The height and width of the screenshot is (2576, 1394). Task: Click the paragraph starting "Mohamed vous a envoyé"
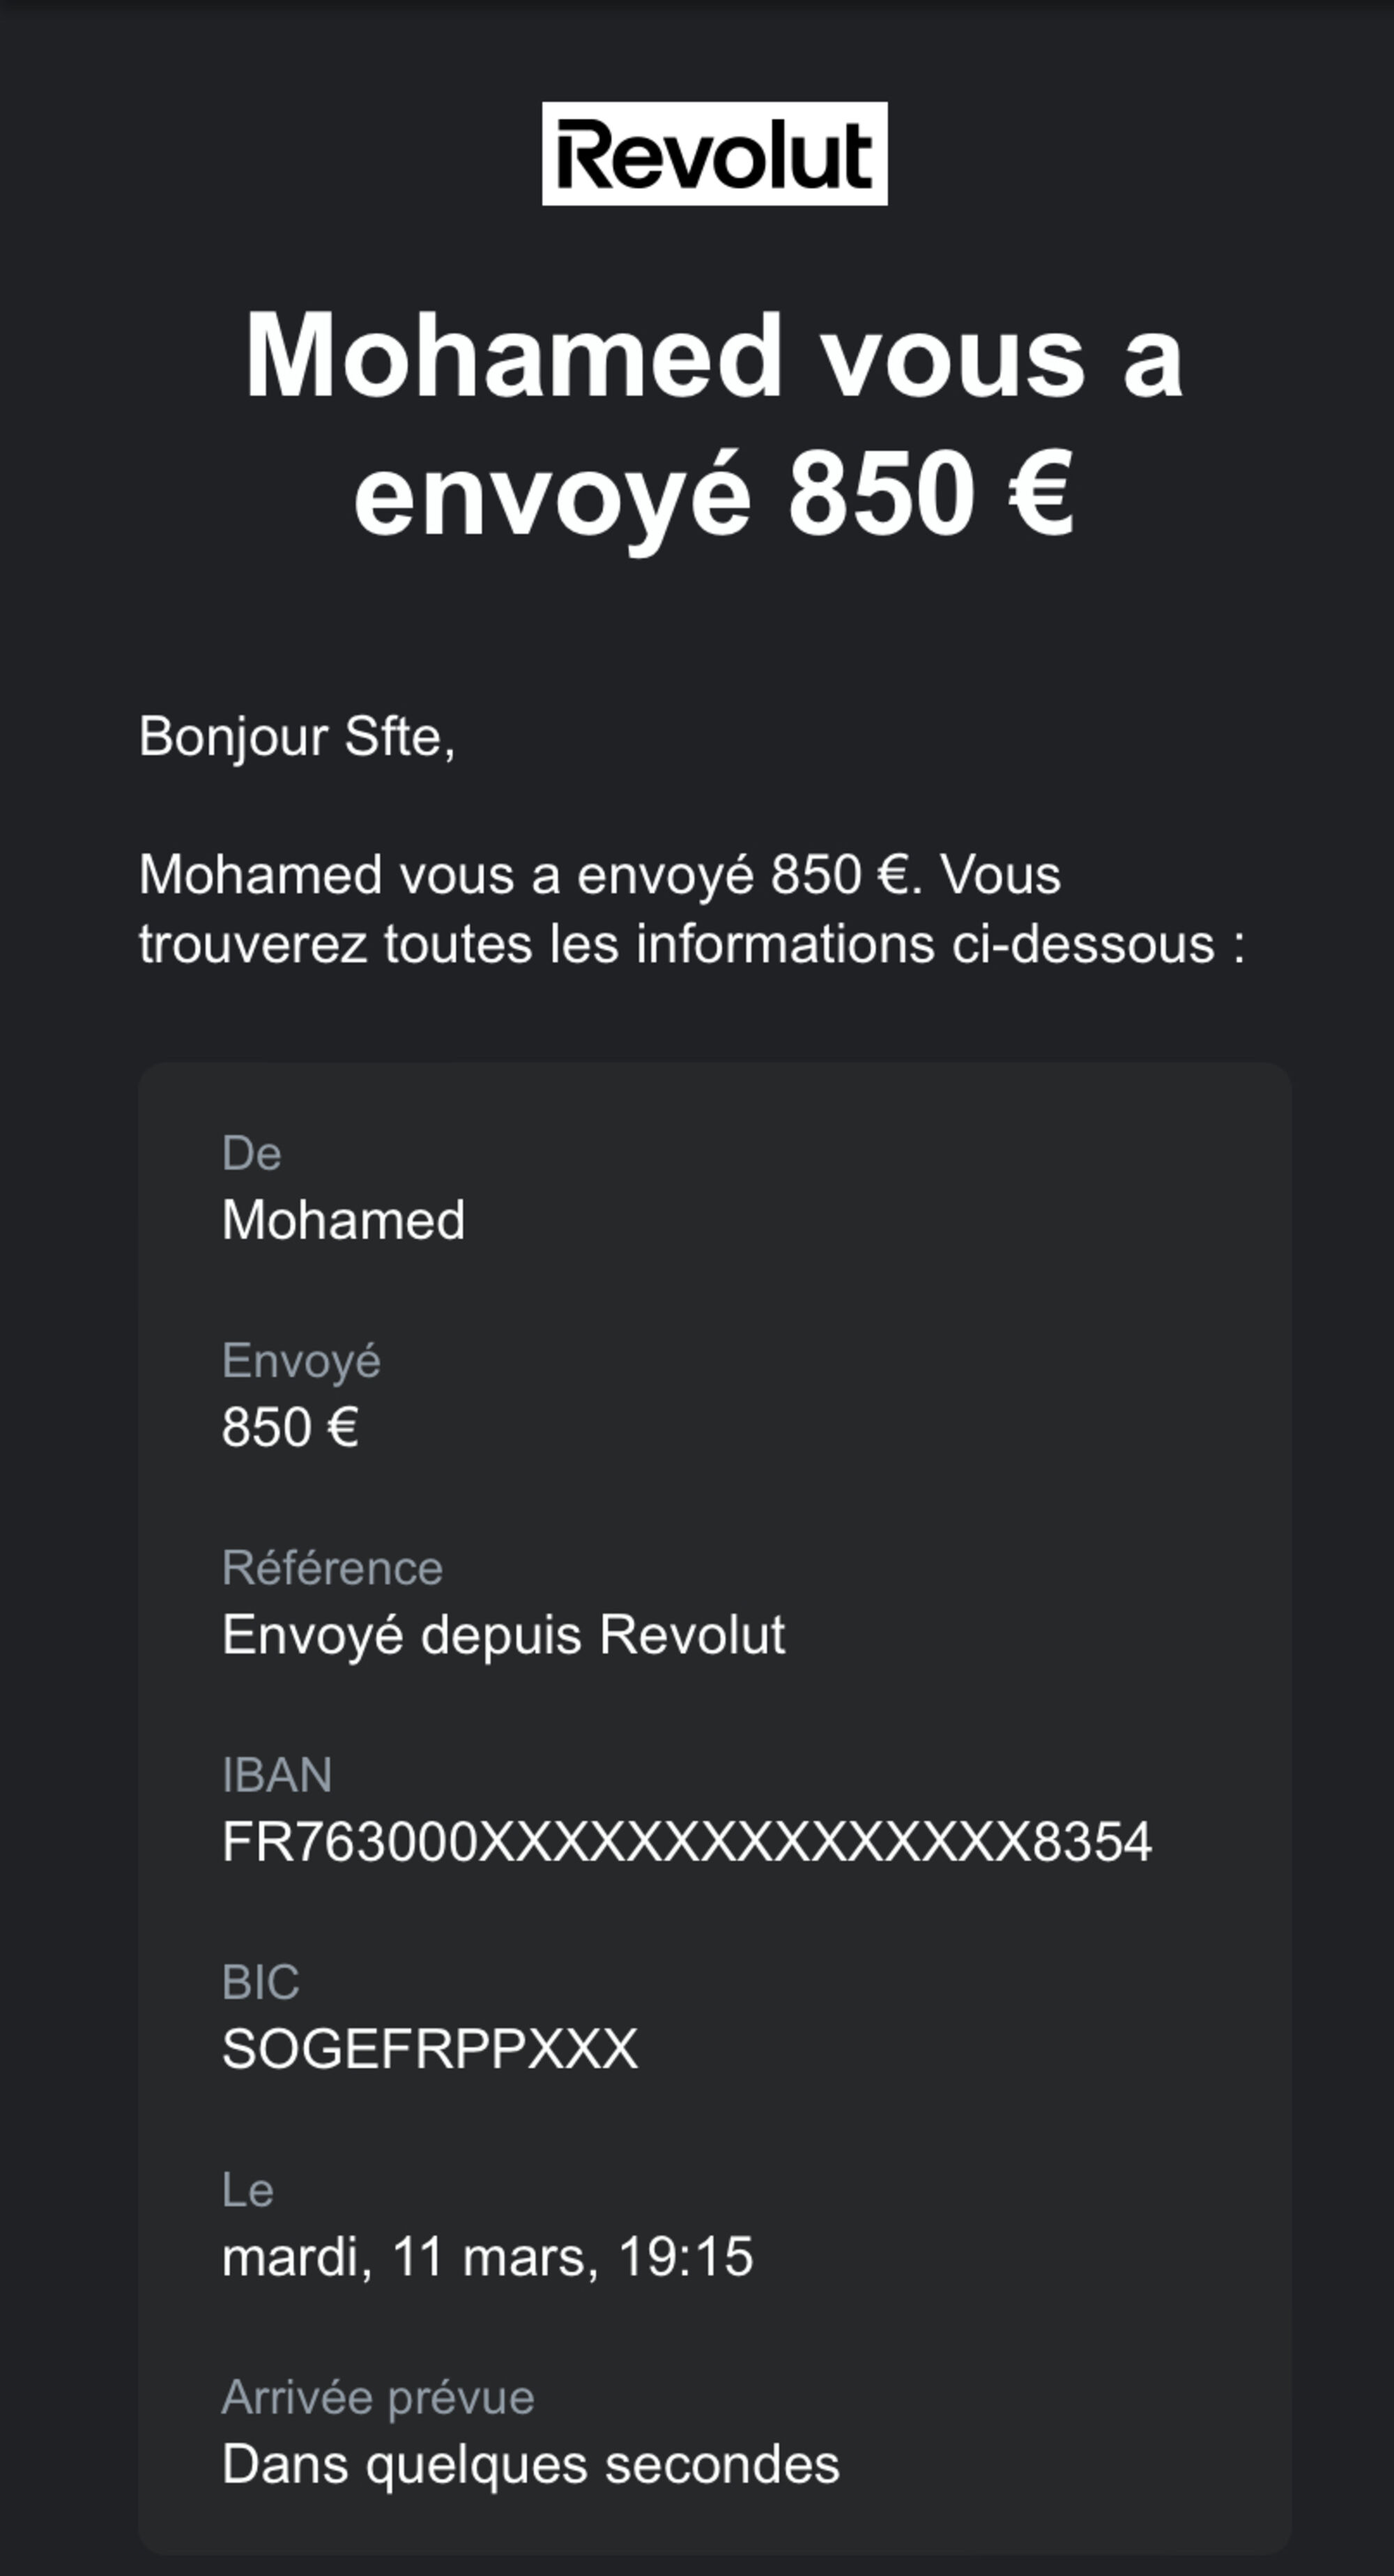tap(690, 909)
